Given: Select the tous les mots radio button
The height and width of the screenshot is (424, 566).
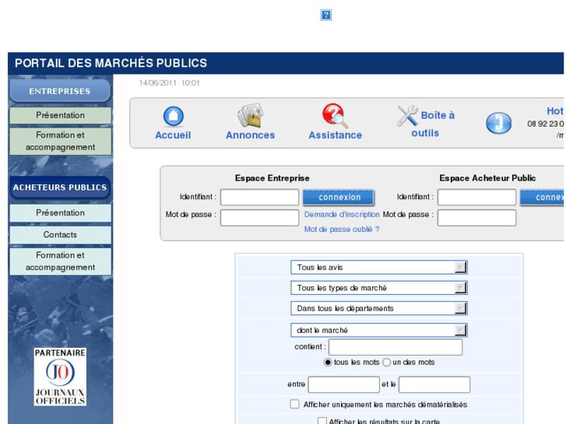Looking at the screenshot, I should 328,363.
